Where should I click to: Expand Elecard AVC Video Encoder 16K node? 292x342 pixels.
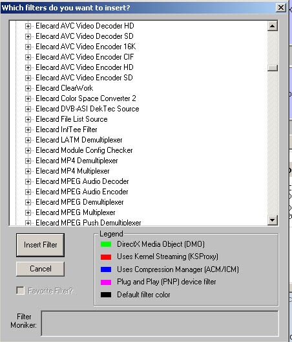[x=28, y=47]
